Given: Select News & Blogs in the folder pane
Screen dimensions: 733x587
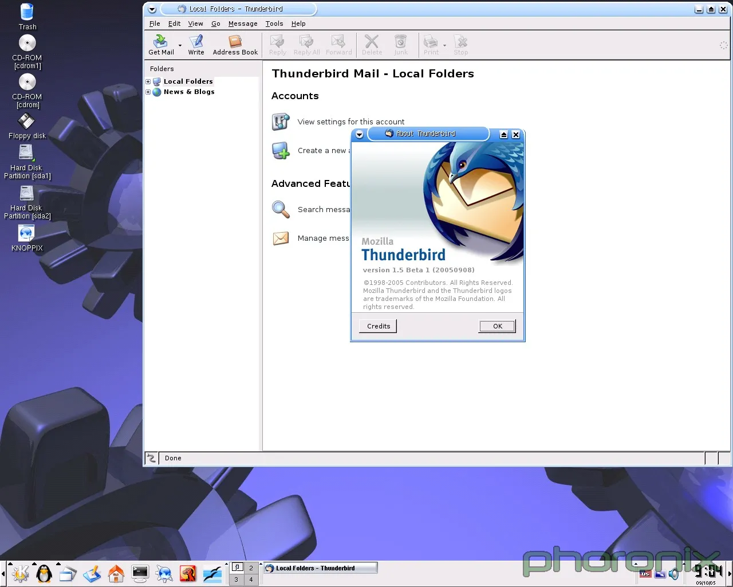Looking at the screenshot, I should (189, 92).
